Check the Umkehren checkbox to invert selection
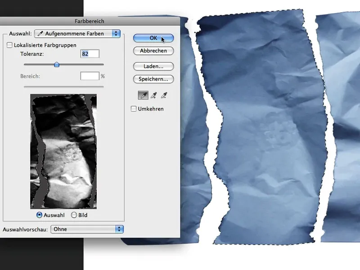 click(x=133, y=108)
